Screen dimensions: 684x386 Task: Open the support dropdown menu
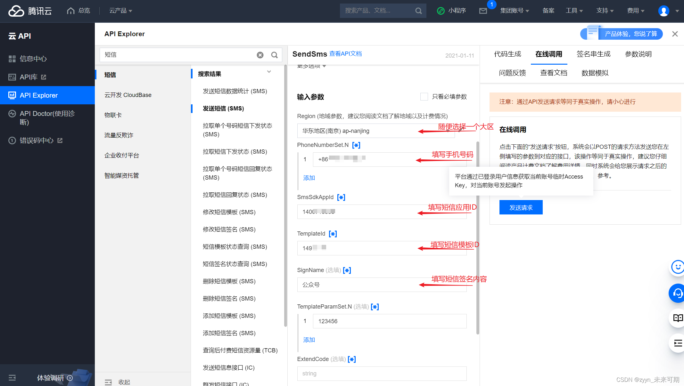(605, 11)
